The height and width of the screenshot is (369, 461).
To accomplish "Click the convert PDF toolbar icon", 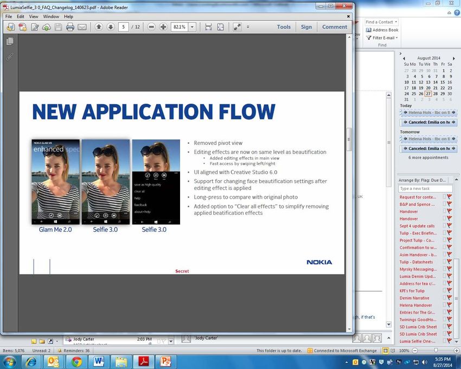I will 23,27.
